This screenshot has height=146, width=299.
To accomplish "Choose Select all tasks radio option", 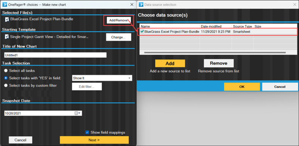I will coord(6,70).
